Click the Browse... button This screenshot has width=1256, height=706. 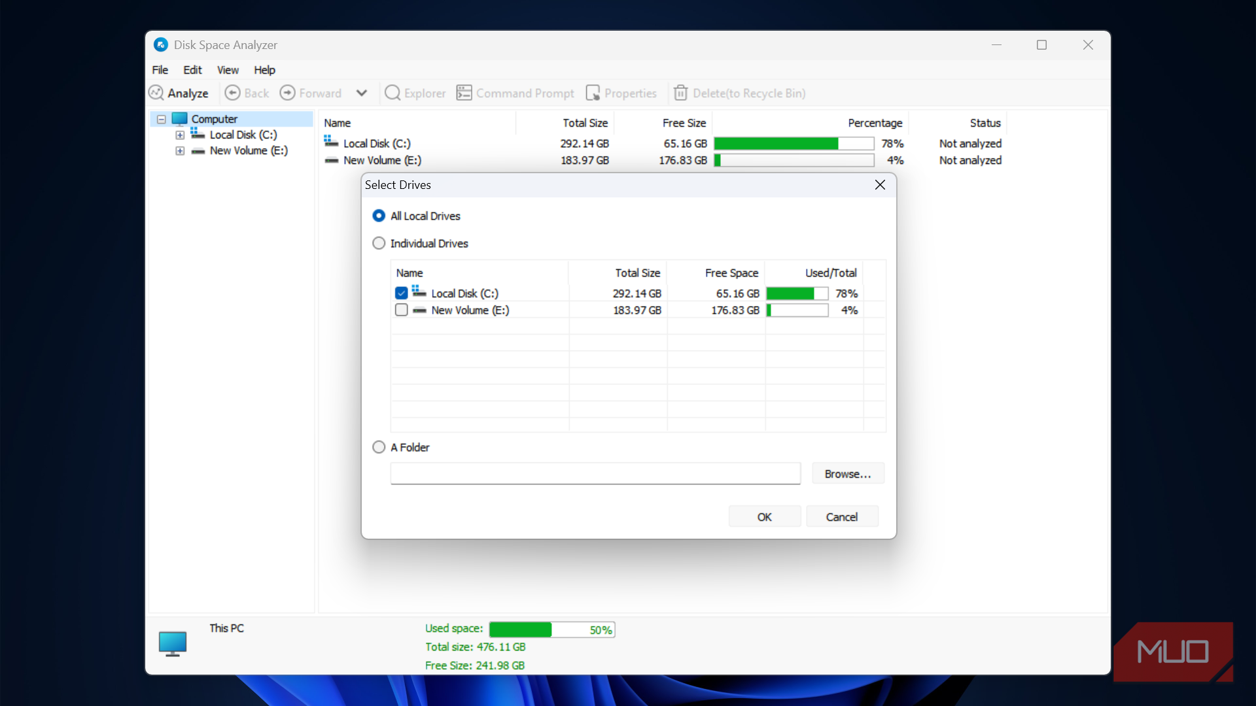coord(848,473)
